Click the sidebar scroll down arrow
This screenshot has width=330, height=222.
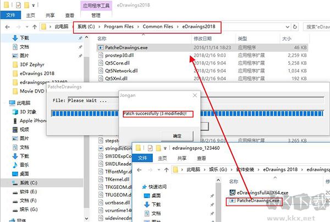tap(87, 218)
